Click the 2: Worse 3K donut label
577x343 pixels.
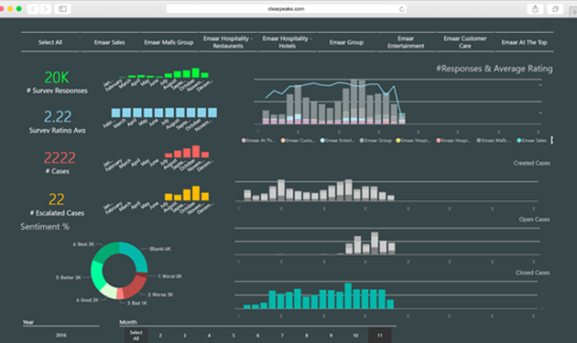(160, 295)
